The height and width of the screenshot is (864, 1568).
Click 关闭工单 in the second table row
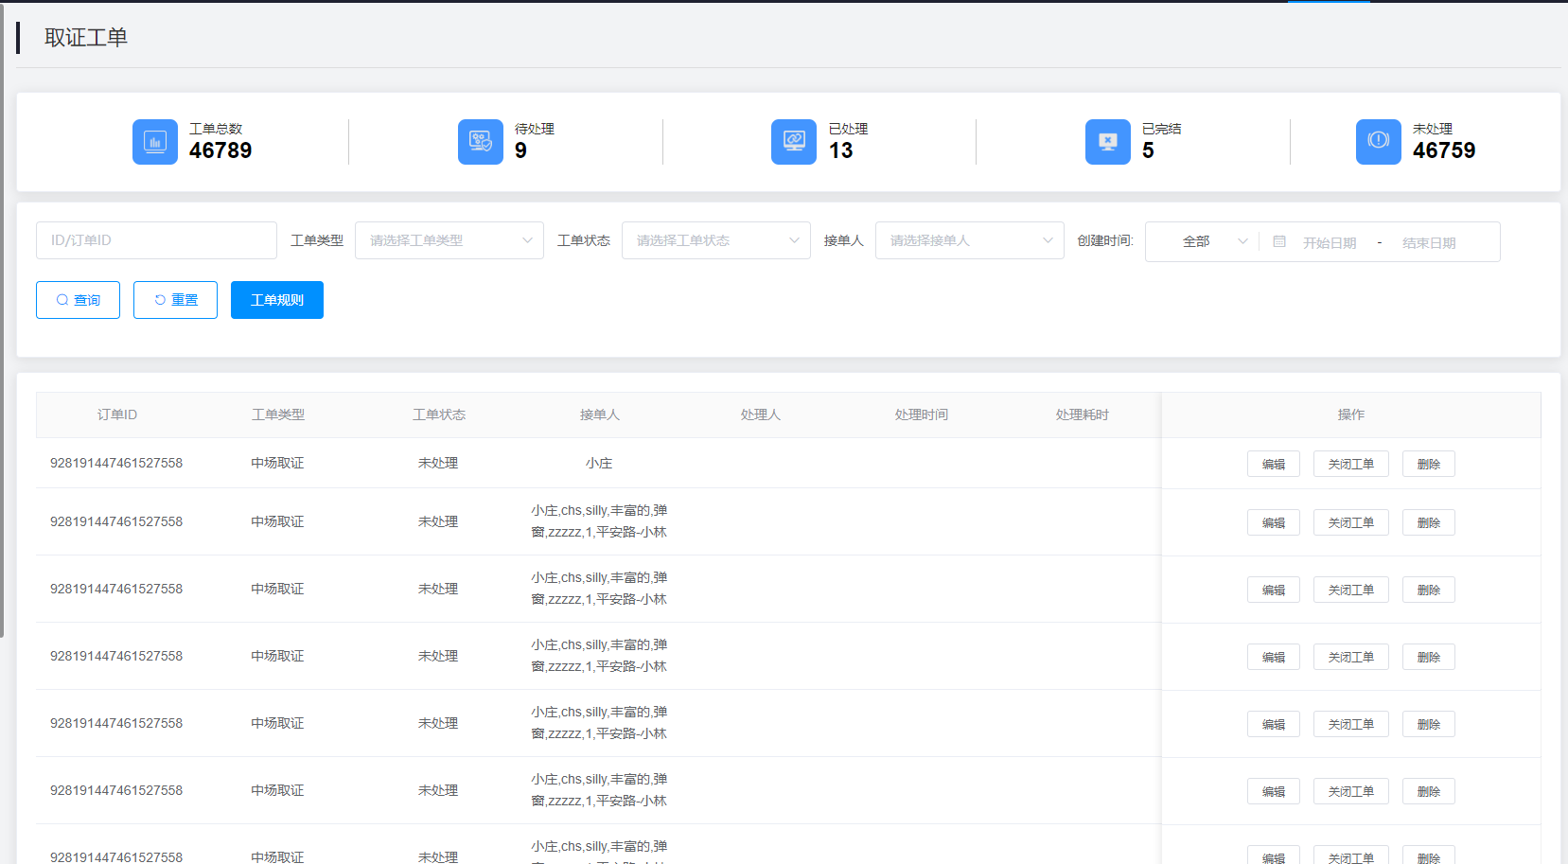[x=1350, y=522]
